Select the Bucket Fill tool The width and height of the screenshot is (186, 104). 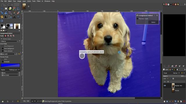[10, 13]
